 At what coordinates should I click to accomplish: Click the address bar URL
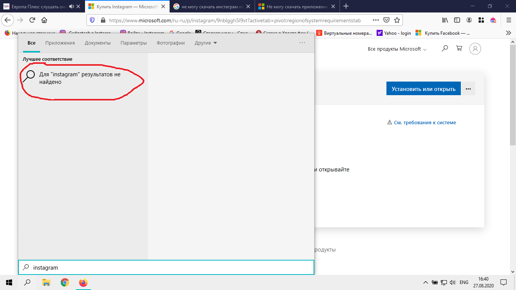(x=235, y=20)
